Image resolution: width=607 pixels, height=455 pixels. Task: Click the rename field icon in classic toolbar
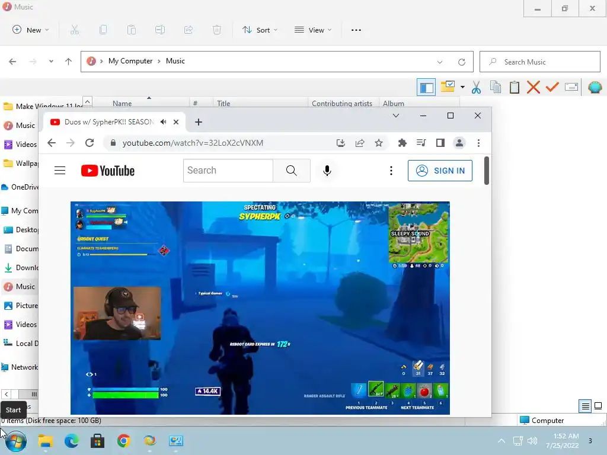571,87
